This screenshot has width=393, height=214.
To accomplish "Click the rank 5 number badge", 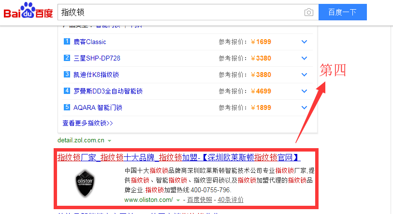I will [x=67, y=107].
